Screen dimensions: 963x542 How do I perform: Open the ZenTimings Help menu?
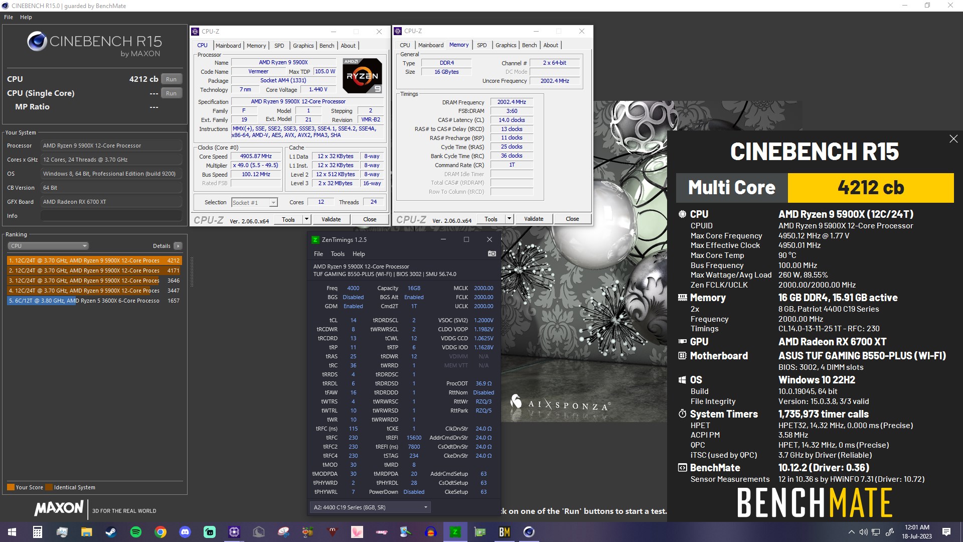pyautogui.click(x=359, y=254)
